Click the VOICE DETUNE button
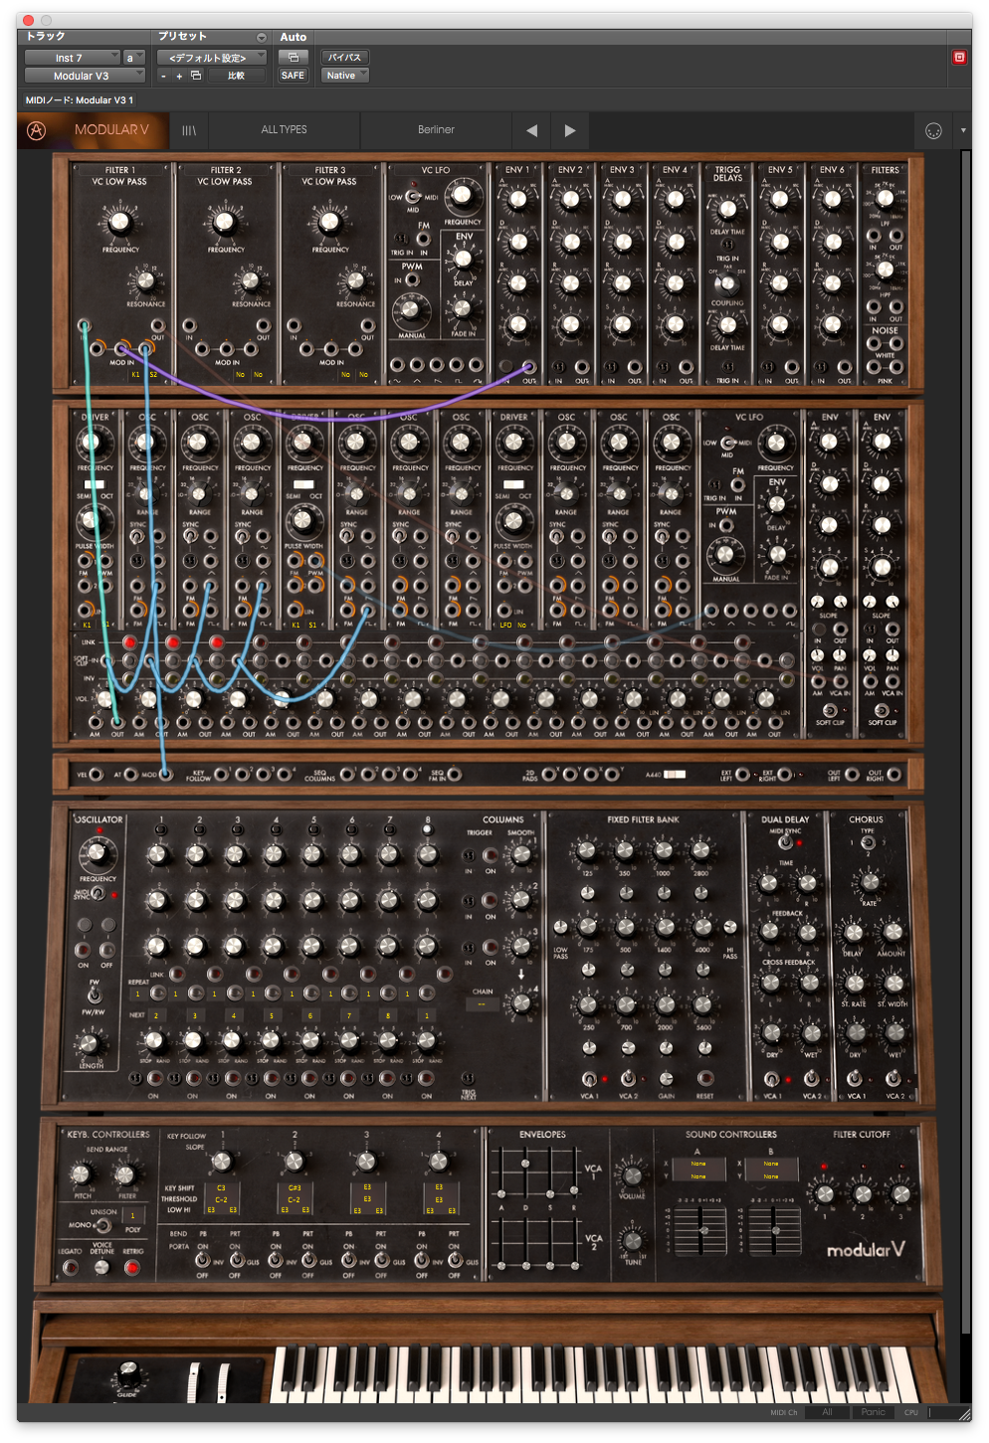Screen dimensions: 989x1443 pyautogui.click(x=101, y=1267)
